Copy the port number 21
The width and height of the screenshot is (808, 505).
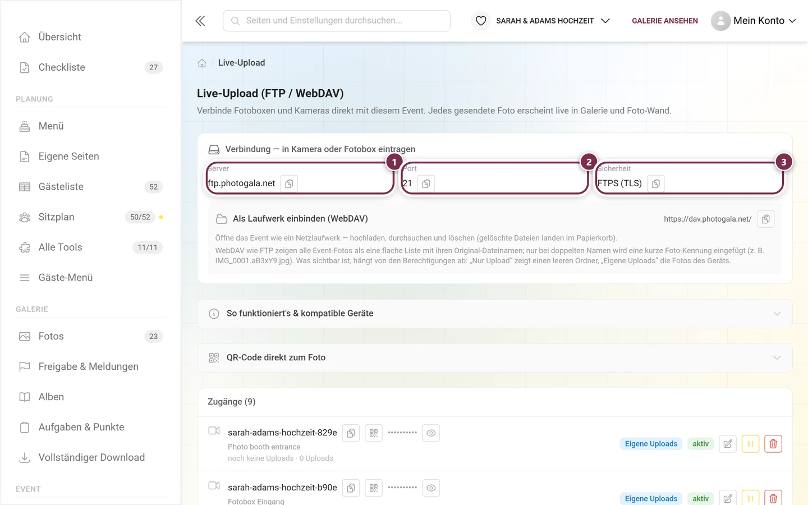click(x=426, y=183)
